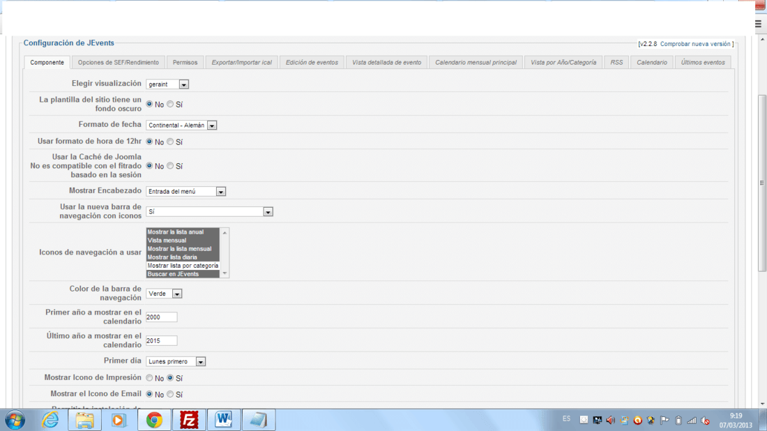The height and width of the screenshot is (431, 767).
Task: Select No for Joomla cache
Action: click(149, 166)
